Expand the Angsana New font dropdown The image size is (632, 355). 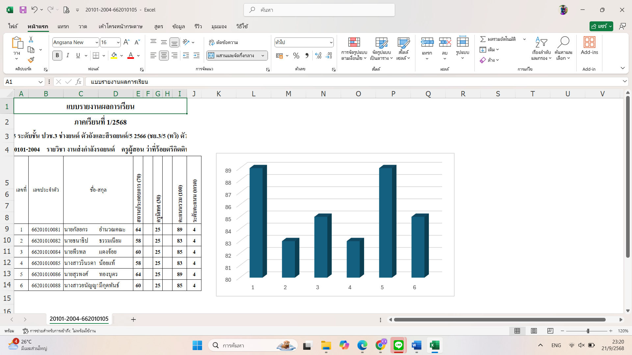coord(97,42)
